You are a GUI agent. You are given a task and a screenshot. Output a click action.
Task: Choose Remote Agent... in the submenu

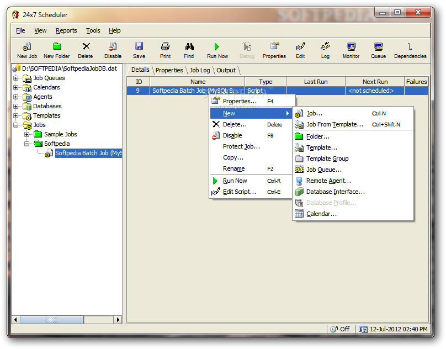[x=353, y=181]
